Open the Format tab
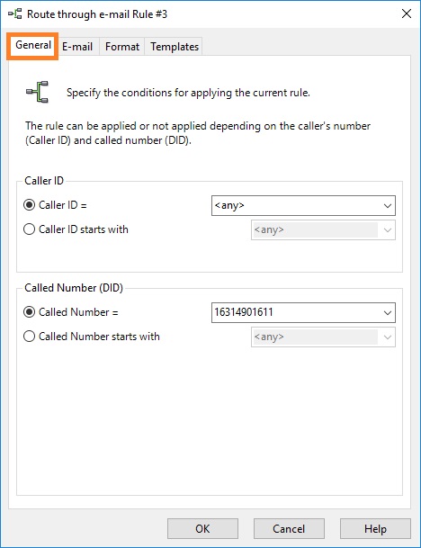Viewport: 421px width, 548px height. (x=122, y=47)
